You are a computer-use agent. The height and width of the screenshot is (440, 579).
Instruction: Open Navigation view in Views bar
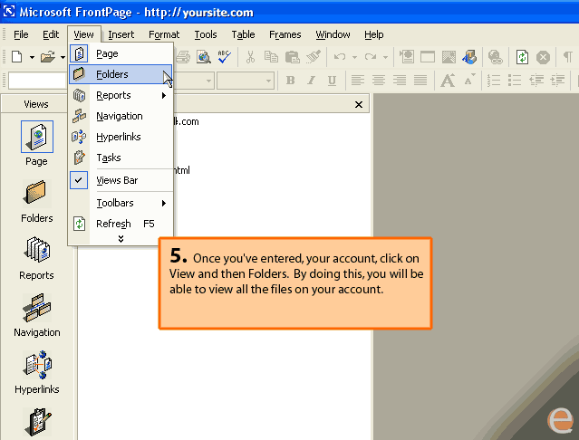pos(36,311)
